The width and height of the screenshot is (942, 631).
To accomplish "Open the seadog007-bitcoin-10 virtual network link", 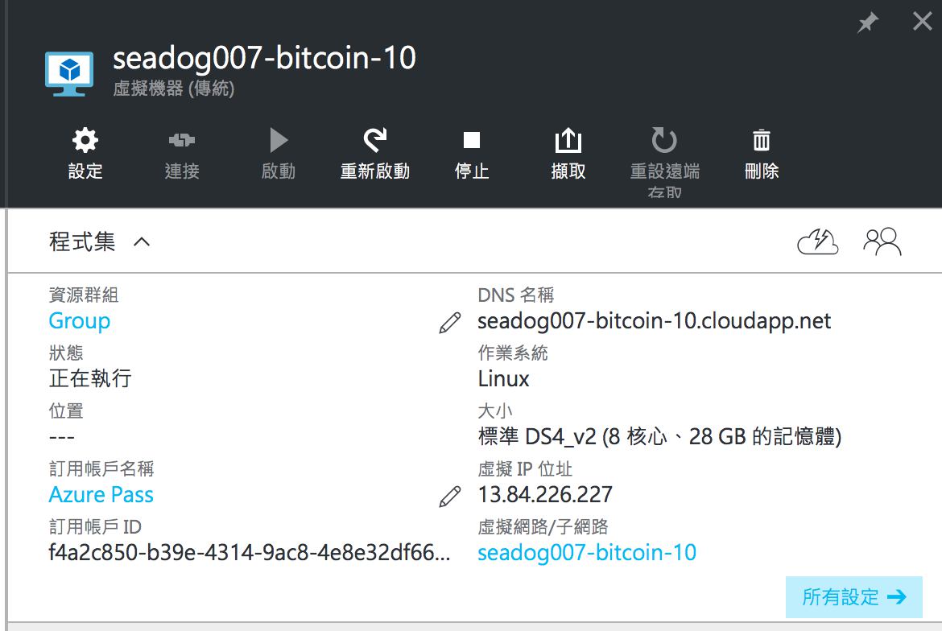I will coord(587,552).
